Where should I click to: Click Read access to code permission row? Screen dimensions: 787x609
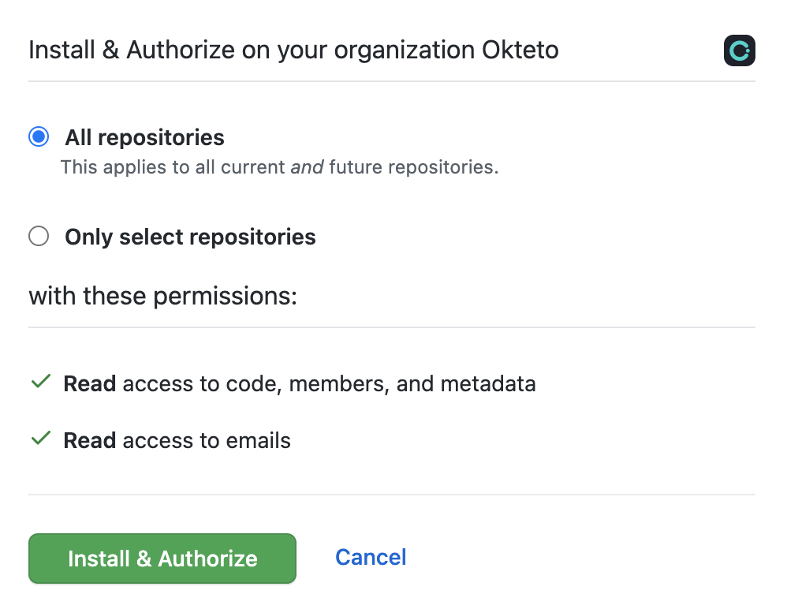click(x=299, y=383)
